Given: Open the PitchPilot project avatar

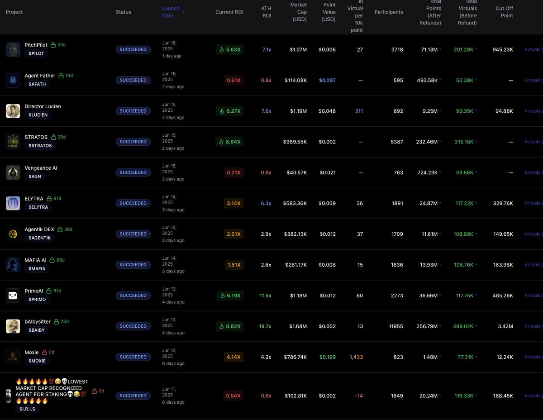Looking at the screenshot, I should [x=13, y=49].
